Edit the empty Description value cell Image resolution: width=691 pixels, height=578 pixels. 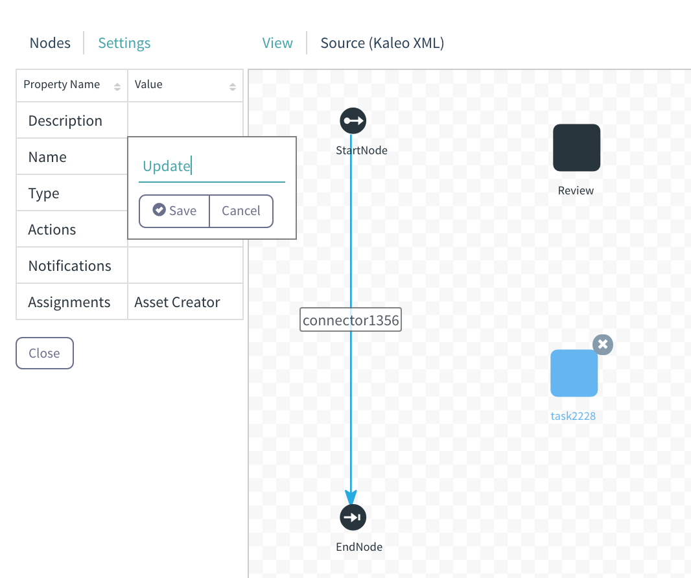(185, 120)
